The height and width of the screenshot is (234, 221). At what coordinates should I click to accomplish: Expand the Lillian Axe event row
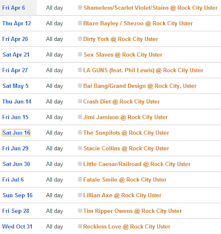click(x=80, y=195)
